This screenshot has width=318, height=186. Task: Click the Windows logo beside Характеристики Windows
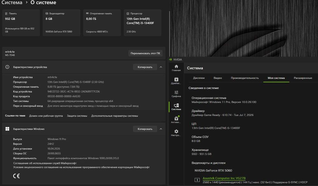point(7,129)
